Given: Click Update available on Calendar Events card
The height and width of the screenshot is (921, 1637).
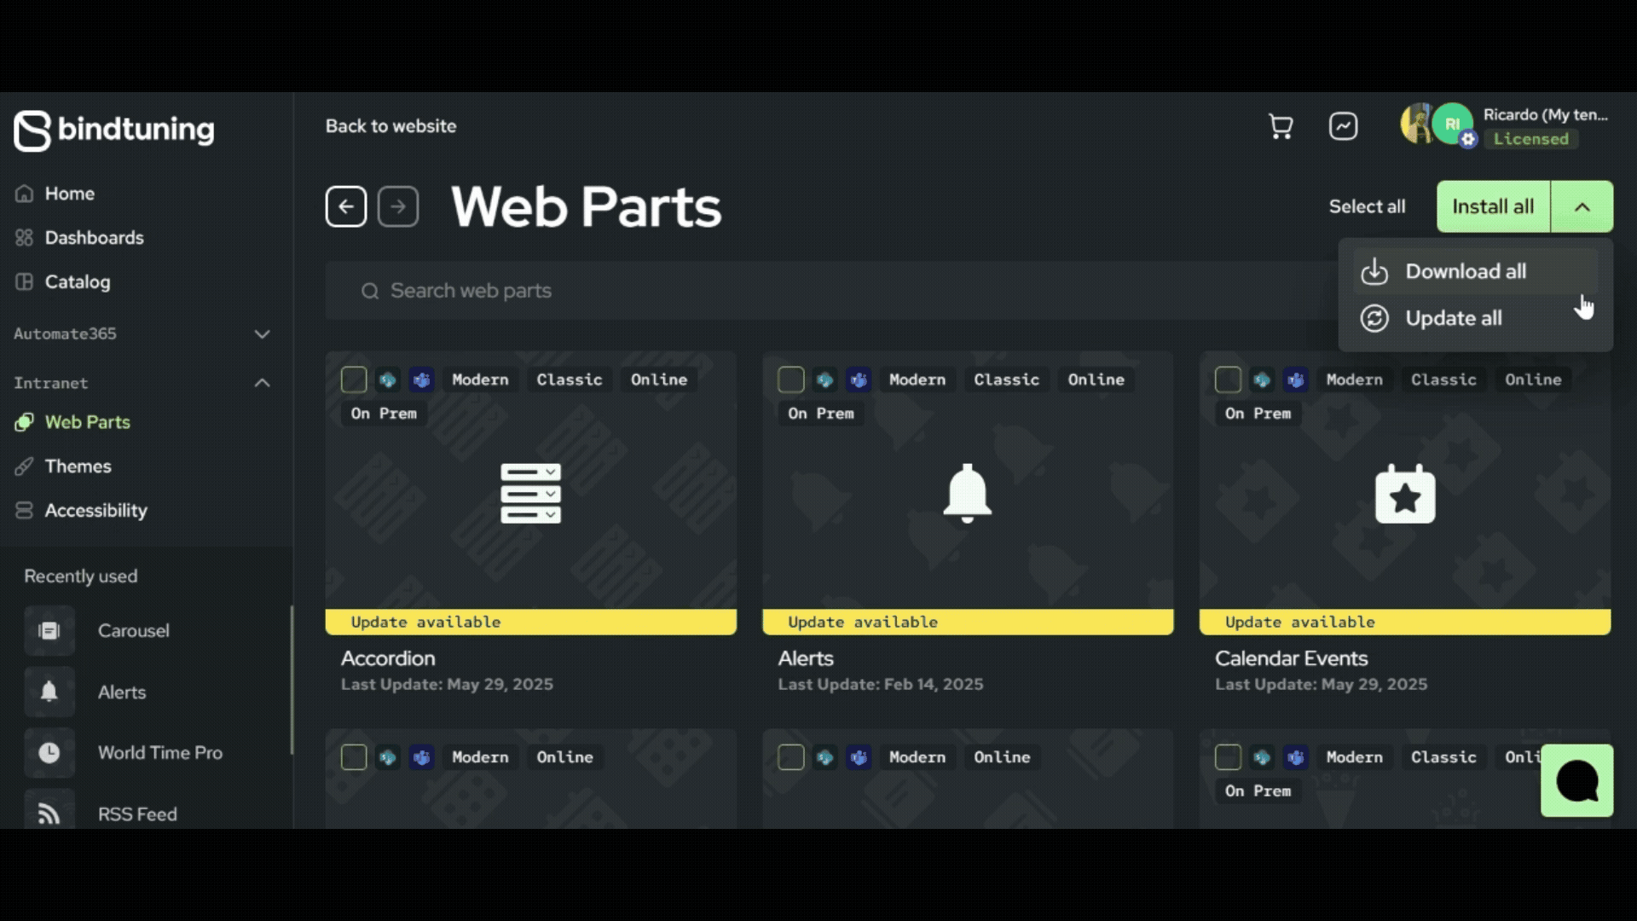Looking at the screenshot, I should (x=1405, y=622).
